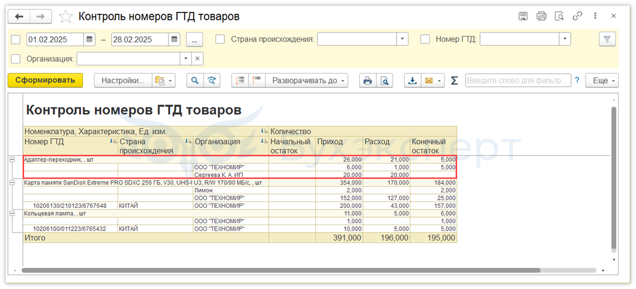Enable the period date checkbox
Screen dimensions: 636x289
click(x=15, y=39)
